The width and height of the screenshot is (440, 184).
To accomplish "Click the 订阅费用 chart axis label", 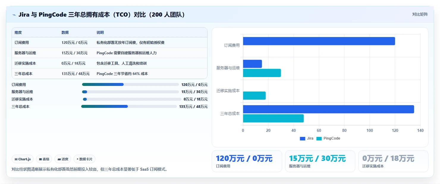I will click(232, 46).
